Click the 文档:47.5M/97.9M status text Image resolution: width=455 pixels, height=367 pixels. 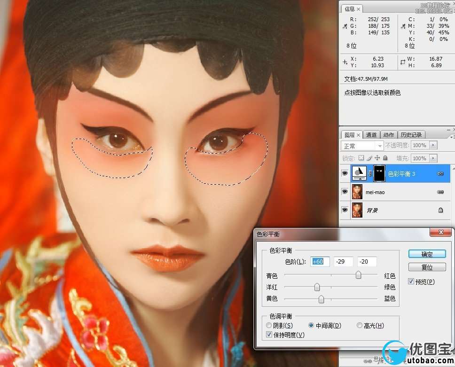tap(366, 79)
